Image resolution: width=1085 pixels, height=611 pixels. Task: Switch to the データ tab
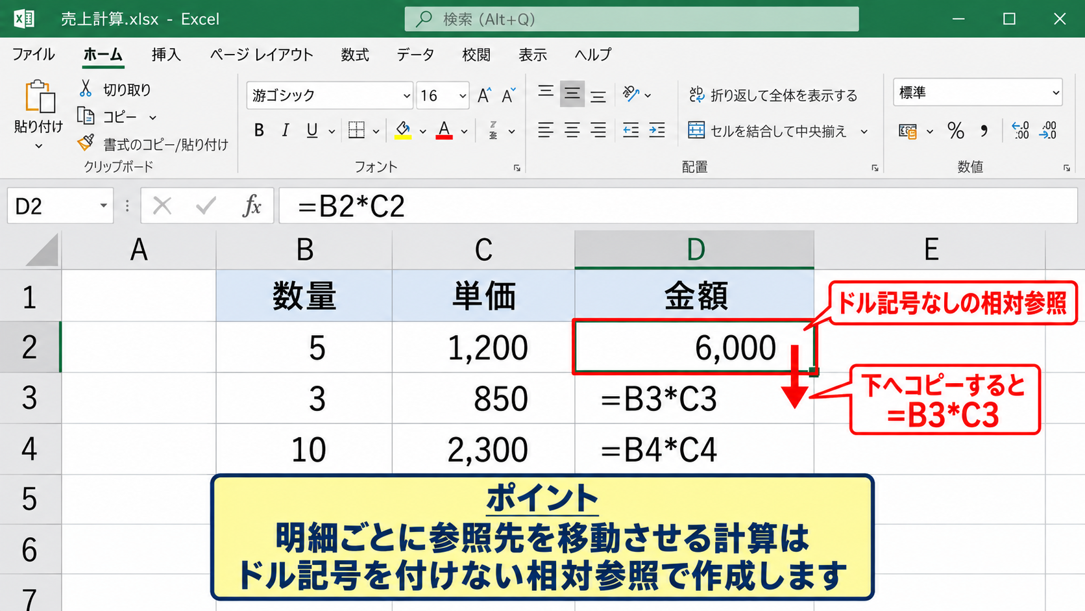[415, 55]
